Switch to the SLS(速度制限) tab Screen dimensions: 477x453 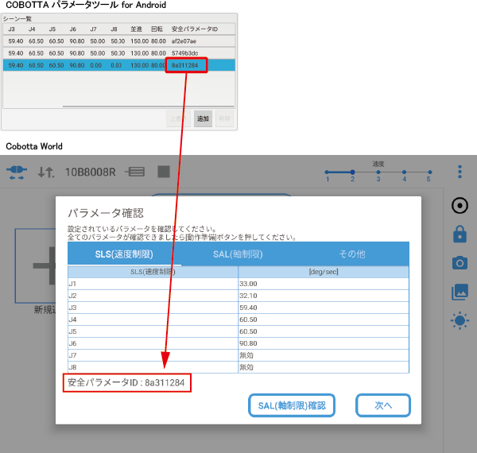[124, 254]
